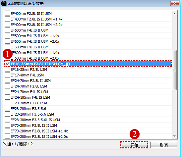Tick the EF500mm F4L IS II USM checkbox

[8, 30]
